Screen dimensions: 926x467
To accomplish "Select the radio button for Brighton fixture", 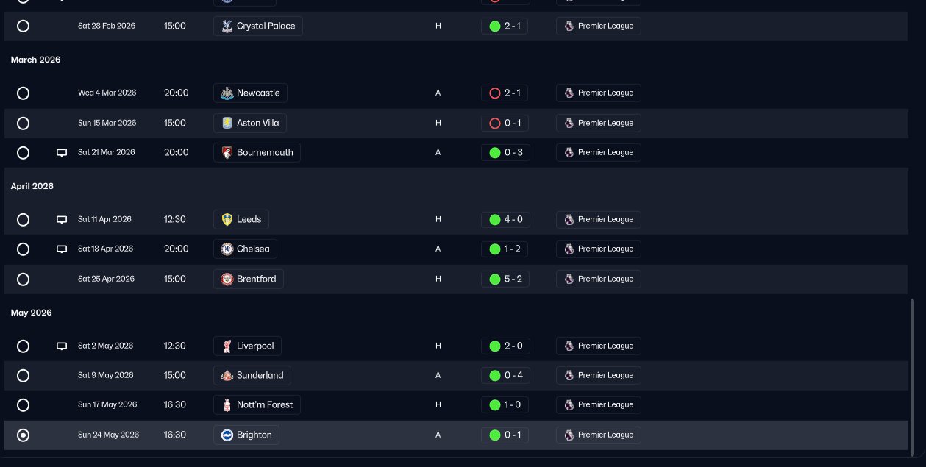I will click(x=23, y=435).
